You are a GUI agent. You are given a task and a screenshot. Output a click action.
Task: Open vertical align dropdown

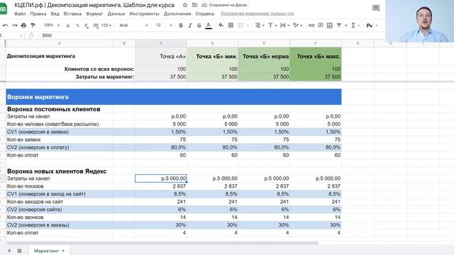pyautogui.click(x=272, y=25)
